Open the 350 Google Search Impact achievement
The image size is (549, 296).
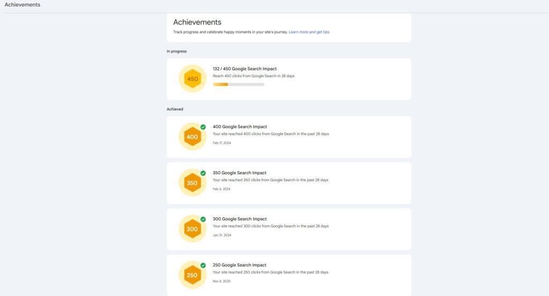tap(240, 173)
